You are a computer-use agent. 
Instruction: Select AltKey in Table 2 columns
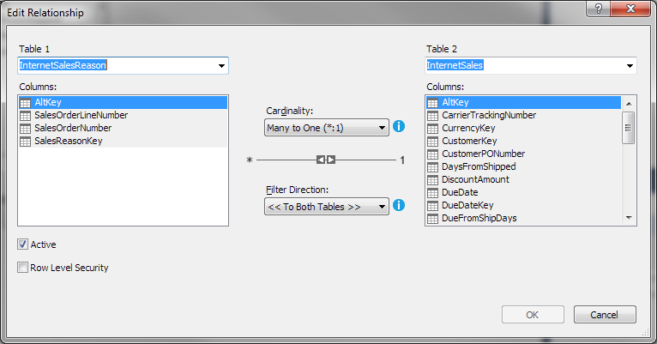point(523,102)
